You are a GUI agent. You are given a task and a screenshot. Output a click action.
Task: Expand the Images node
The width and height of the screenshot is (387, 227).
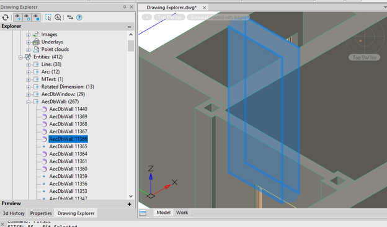(x=28, y=35)
